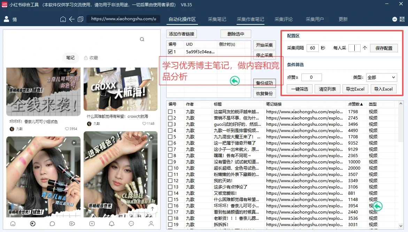Screen dimensions: 408x232
Task: Click the video camera icon in bottom bar
Action: click(72, 224)
